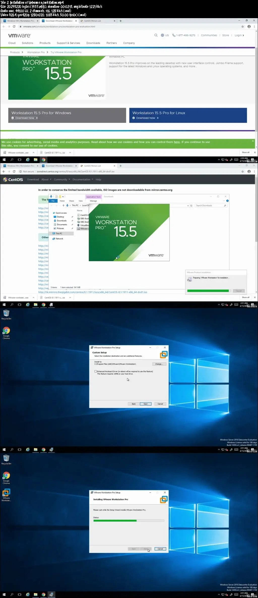The image size is (258, 598).
Task: Click Next in the Custom Setup dialog
Action: click(146, 404)
